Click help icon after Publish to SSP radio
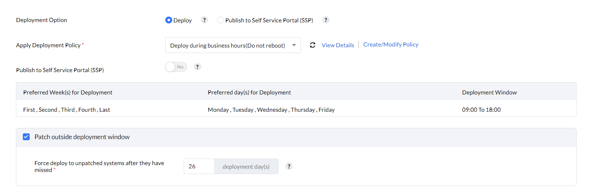Viewport: 590px width, 195px height. tap(326, 20)
